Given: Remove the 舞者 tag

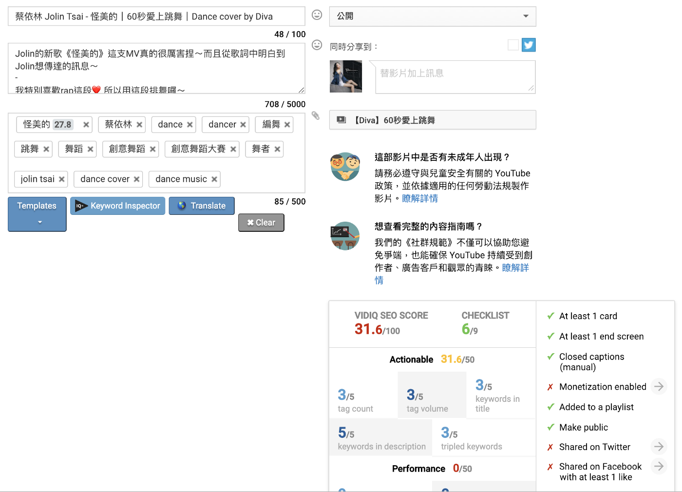Looking at the screenshot, I should coord(278,149).
